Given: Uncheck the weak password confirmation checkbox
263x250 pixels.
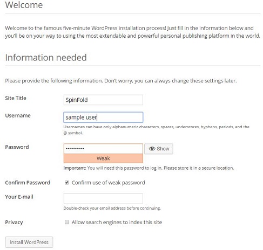Looking at the screenshot, I should pos(67,183).
